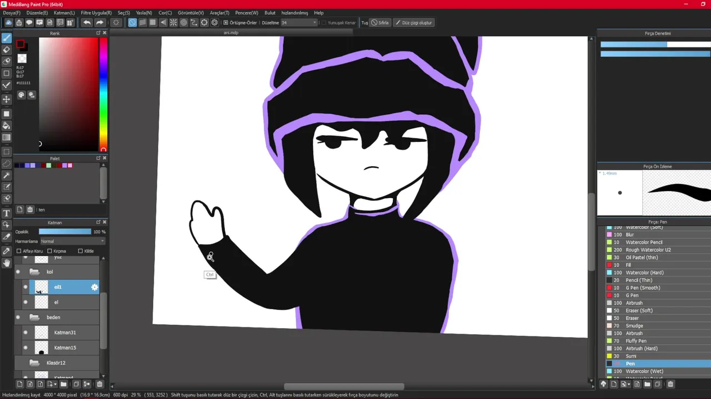Enable the radial snap guide

pos(173,23)
